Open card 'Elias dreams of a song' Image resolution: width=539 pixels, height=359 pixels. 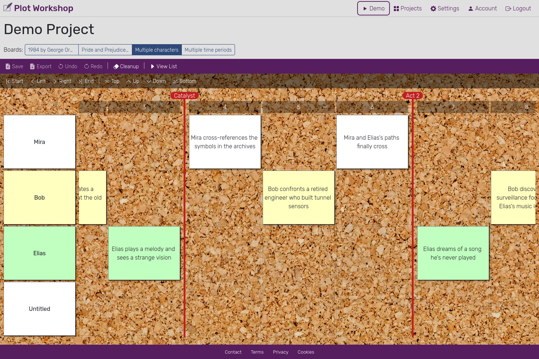[x=453, y=253]
